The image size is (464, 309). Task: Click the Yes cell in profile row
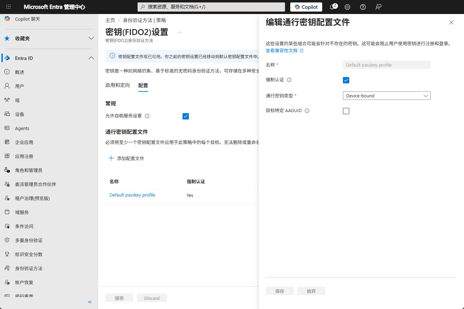click(190, 195)
